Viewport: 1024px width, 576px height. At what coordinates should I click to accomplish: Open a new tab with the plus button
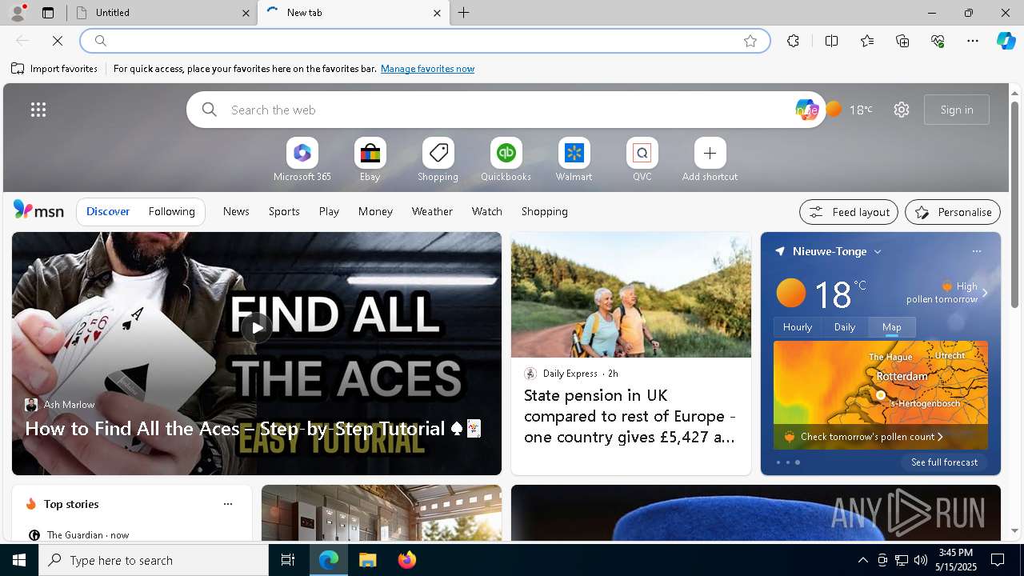click(464, 13)
